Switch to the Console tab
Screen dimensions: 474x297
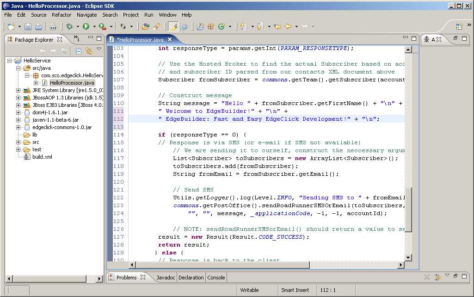tap(216, 278)
